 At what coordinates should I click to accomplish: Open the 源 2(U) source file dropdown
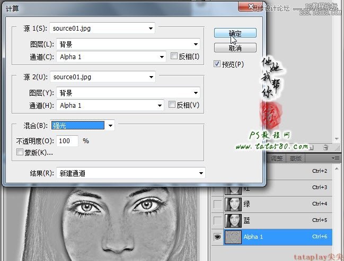click(103, 77)
